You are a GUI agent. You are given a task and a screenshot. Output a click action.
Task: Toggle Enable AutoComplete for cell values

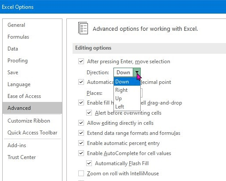(x=81, y=153)
